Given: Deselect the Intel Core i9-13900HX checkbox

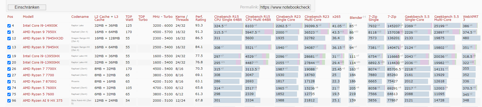Looking at the screenshot, I should pyautogui.click(x=9, y=63).
